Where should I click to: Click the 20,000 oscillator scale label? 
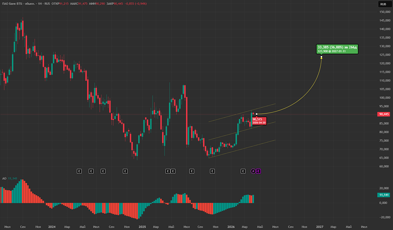click(x=384, y=188)
